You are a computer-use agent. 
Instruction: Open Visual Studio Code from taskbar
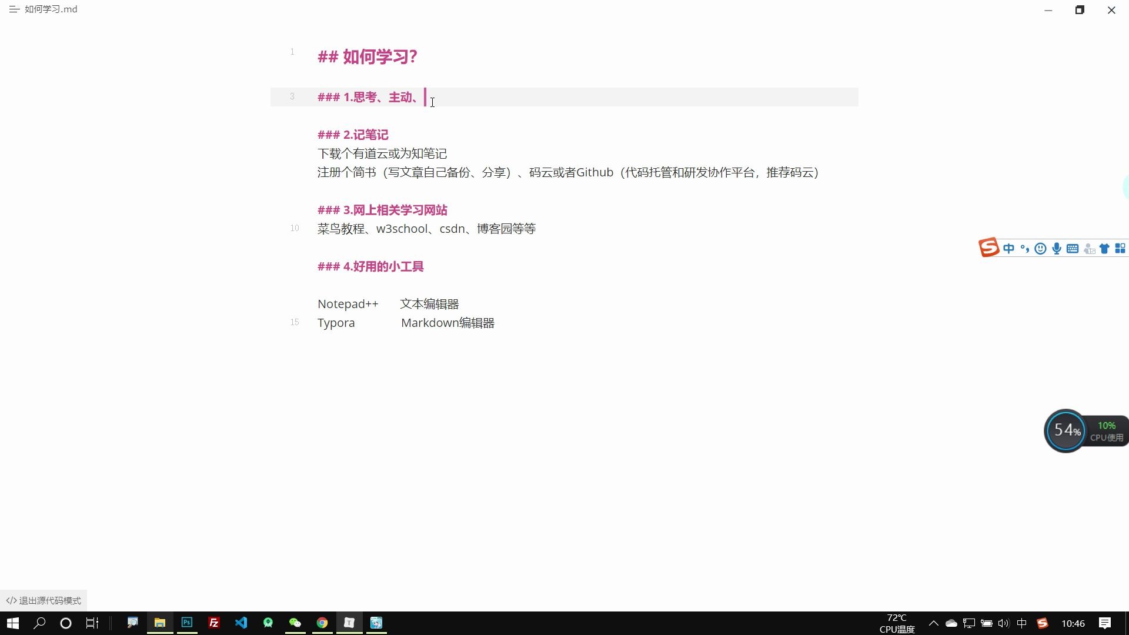[x=241, y=623]
